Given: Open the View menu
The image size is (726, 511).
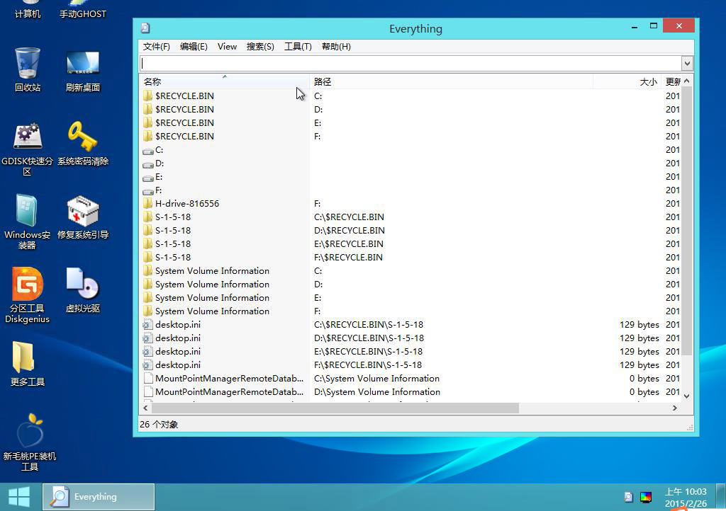Looking at the screenshot, I should click(x=227, y=47).
